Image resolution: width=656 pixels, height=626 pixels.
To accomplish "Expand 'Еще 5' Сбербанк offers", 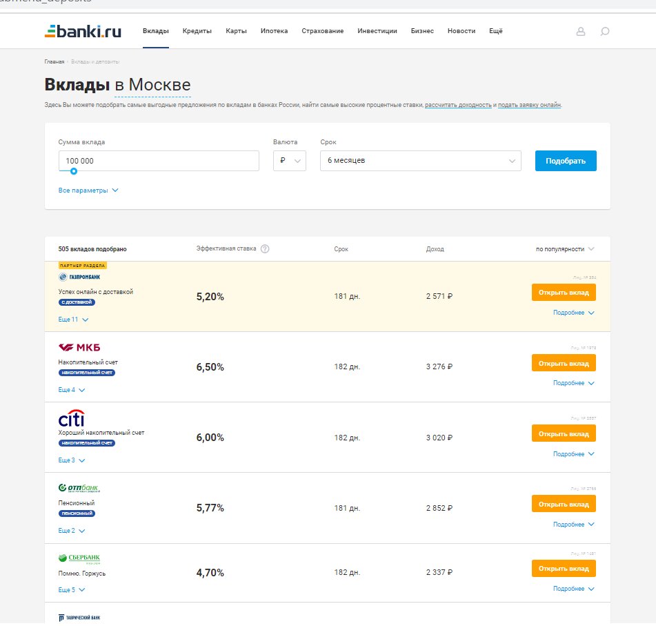I will [x=72, y=589].
